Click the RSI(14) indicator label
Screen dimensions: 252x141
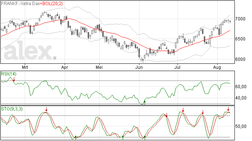point(9,74)
